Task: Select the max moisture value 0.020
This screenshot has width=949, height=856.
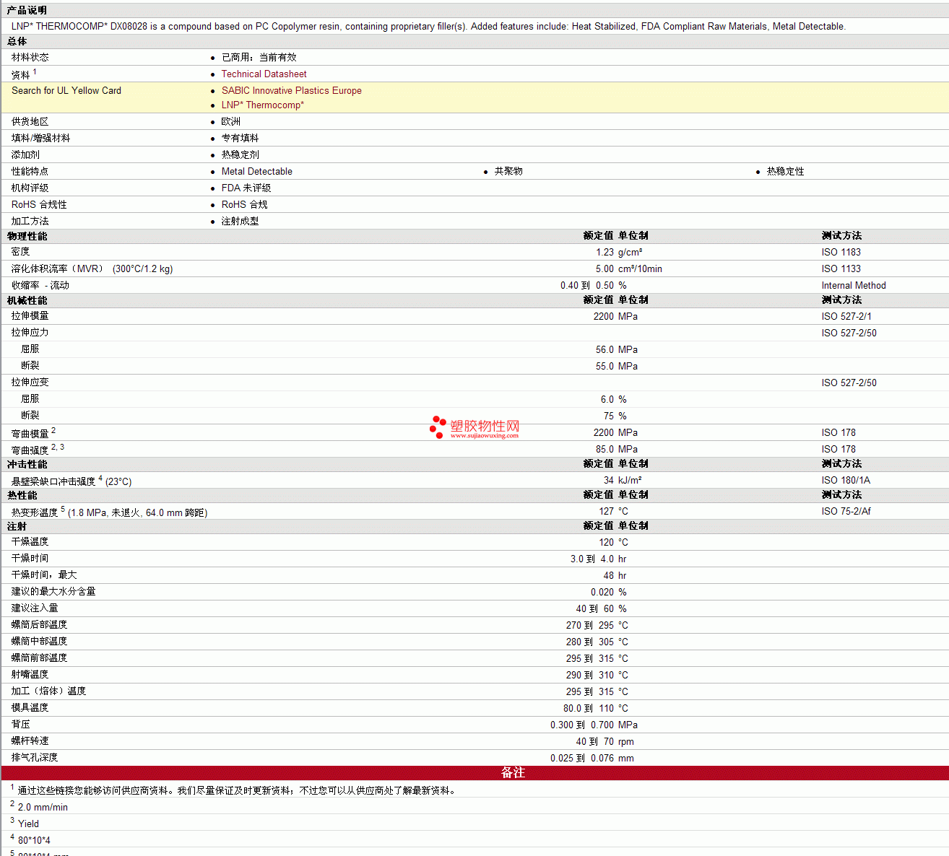Action: 602,593
